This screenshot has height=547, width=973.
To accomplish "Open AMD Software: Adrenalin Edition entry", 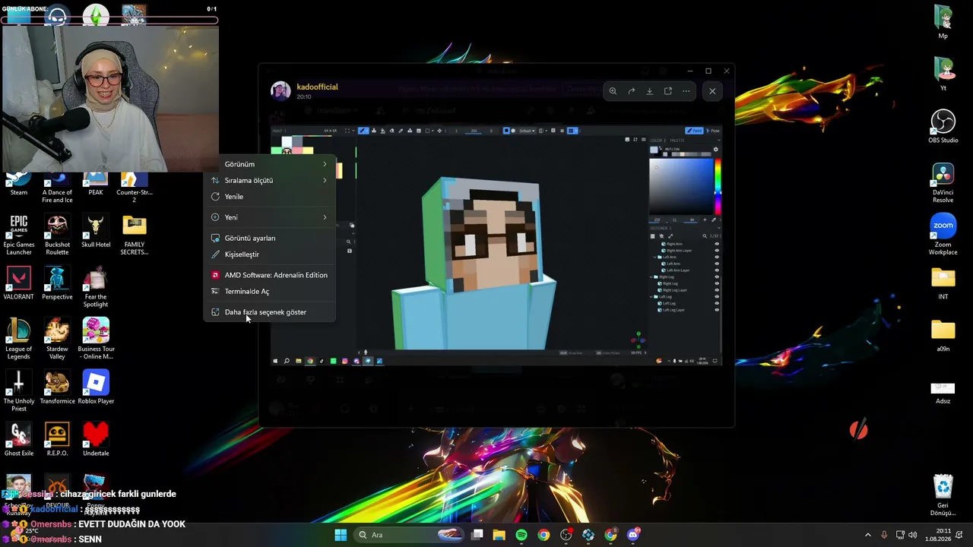I will click(270, 275).
